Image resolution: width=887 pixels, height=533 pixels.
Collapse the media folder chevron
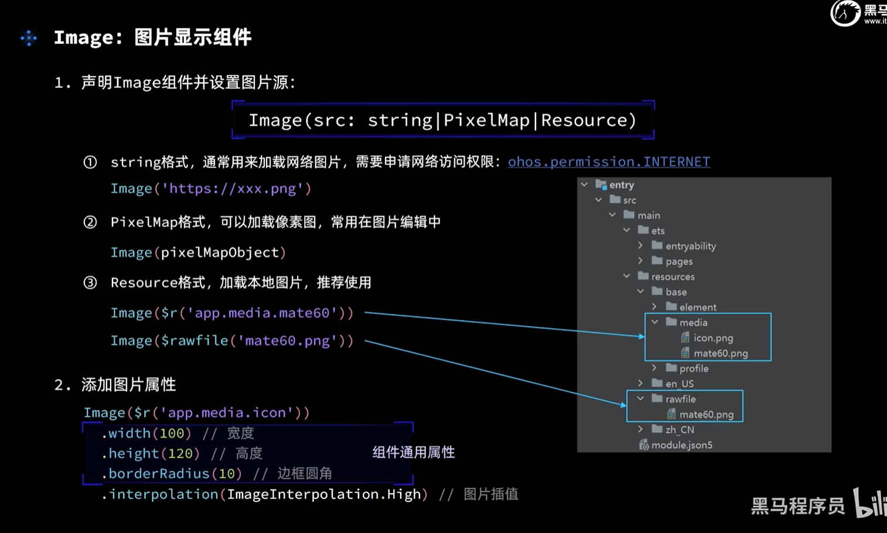pyautogui.click(x=655, y=322)
